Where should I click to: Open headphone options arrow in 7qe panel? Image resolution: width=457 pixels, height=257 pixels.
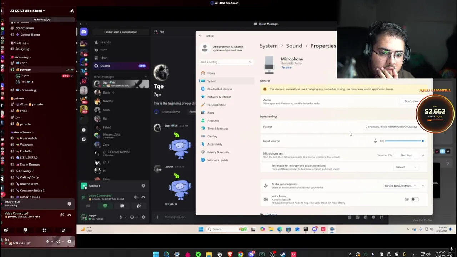63,242
